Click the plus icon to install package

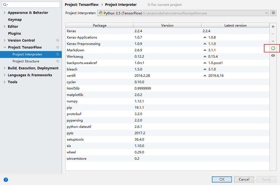273,27
